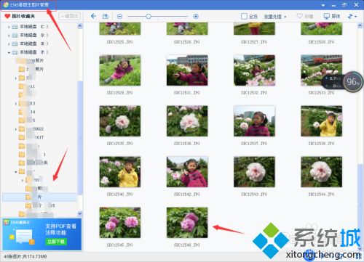Collapse local disk F: in tree
Image resolution: width=364 pixels, height=262 pixels.
(9, 52)
